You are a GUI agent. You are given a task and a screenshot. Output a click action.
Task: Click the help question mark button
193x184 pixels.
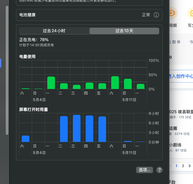159,170
